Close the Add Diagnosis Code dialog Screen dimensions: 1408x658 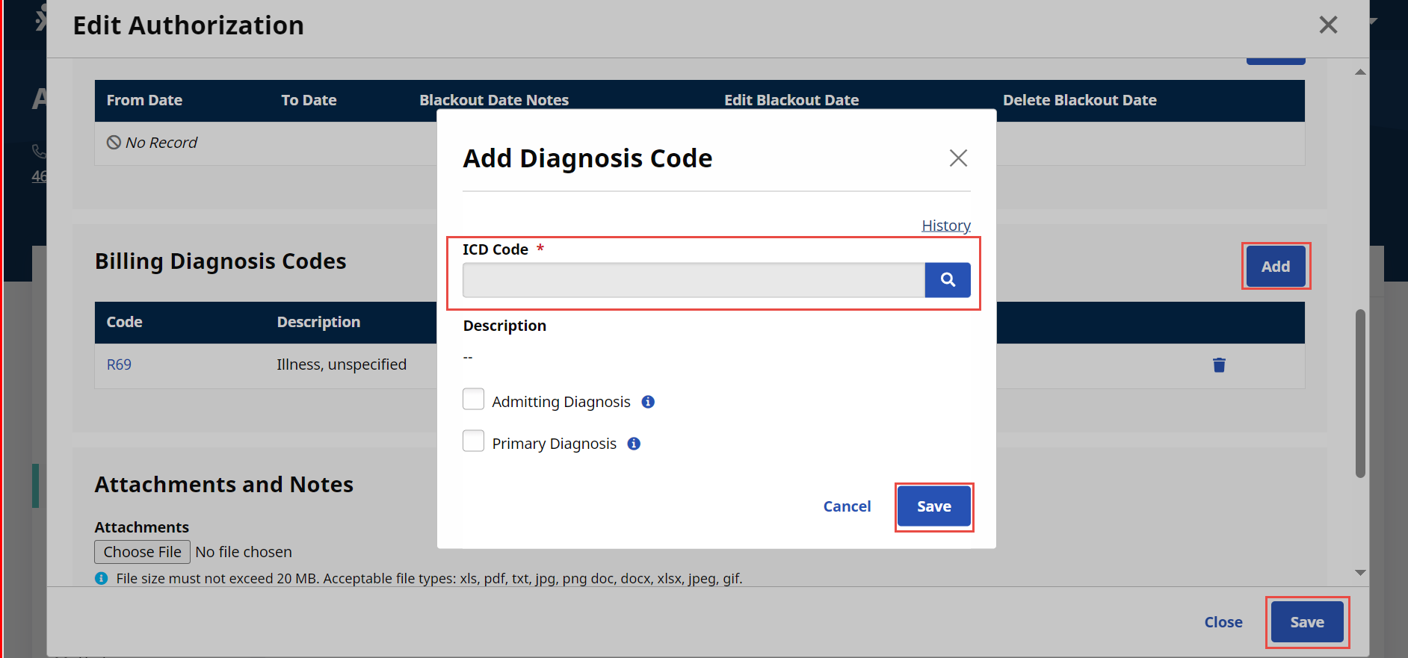(x=958, y=158)
